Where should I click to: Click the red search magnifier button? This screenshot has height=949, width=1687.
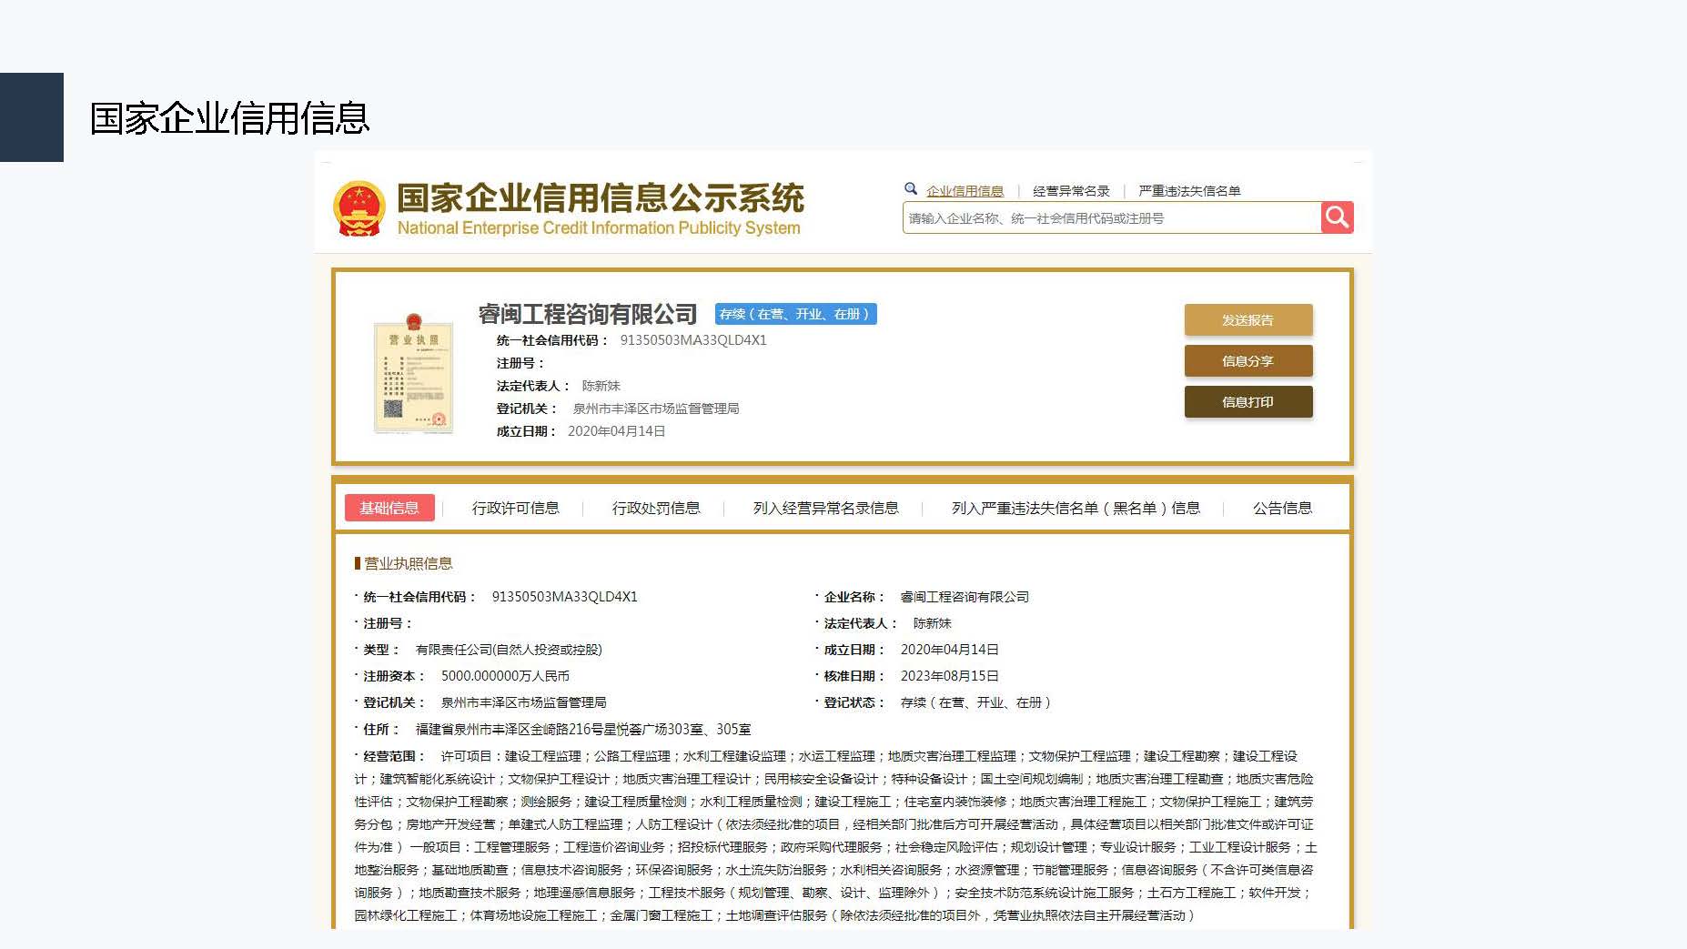pyautogui.click(x=1337, y=217)
